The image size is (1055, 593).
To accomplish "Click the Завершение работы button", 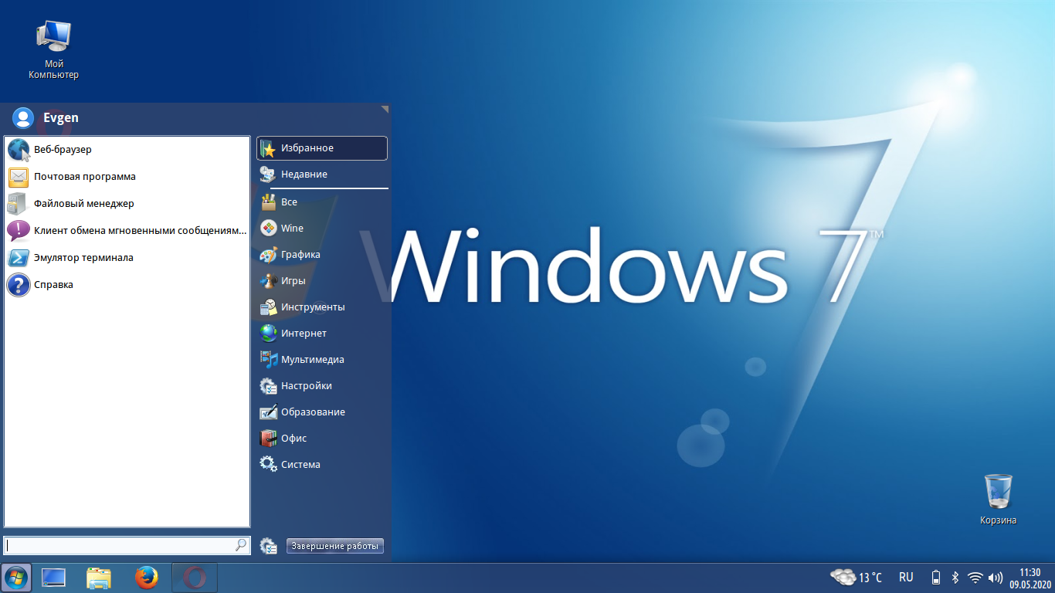I will (x=335, y=546).
